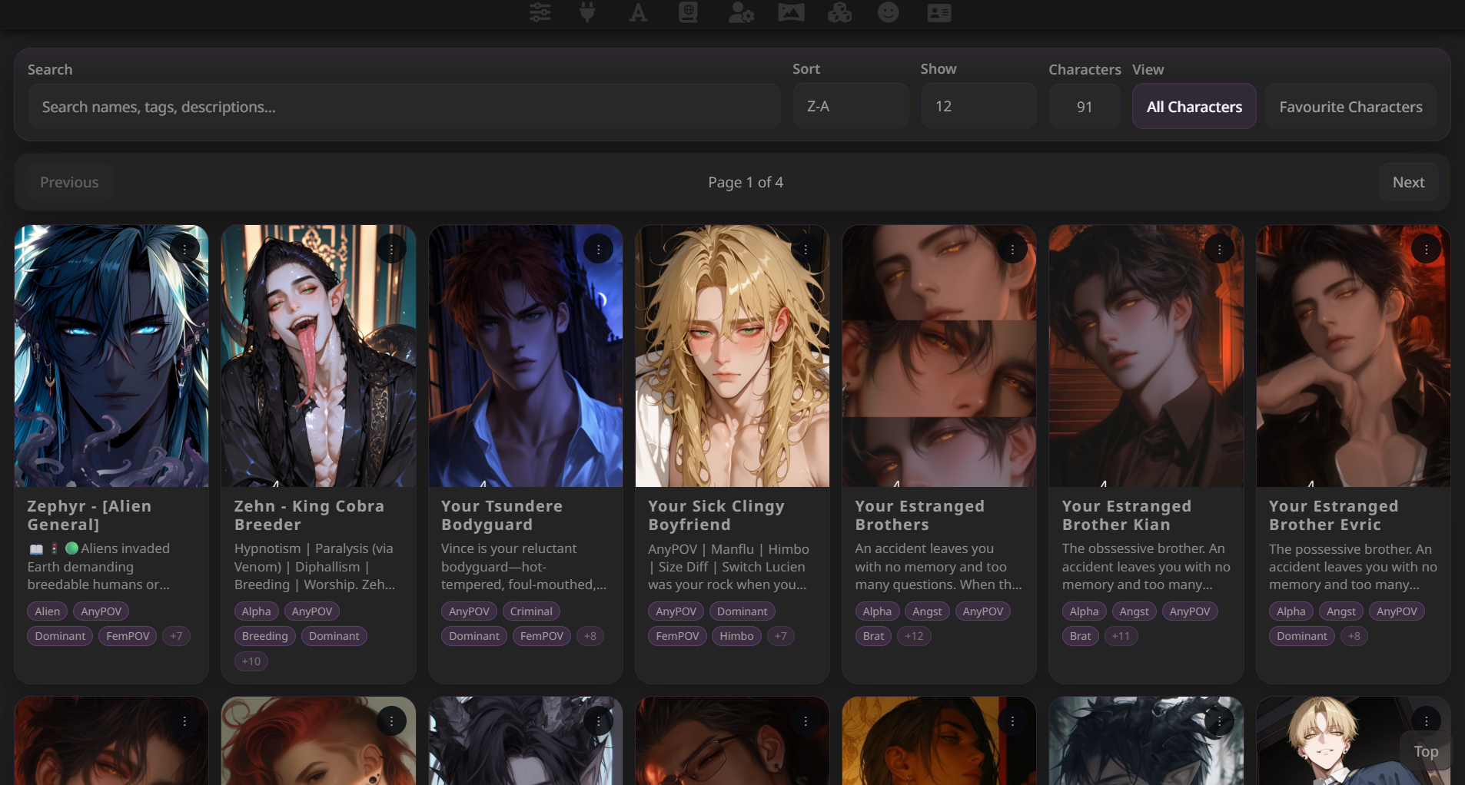Open three-dot menu on Estranged Brother Kian card

point(1219,249)
